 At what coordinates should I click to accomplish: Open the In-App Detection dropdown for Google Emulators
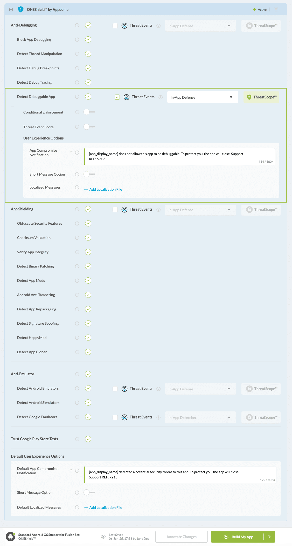pyautogui.click(x=200, y=418)
